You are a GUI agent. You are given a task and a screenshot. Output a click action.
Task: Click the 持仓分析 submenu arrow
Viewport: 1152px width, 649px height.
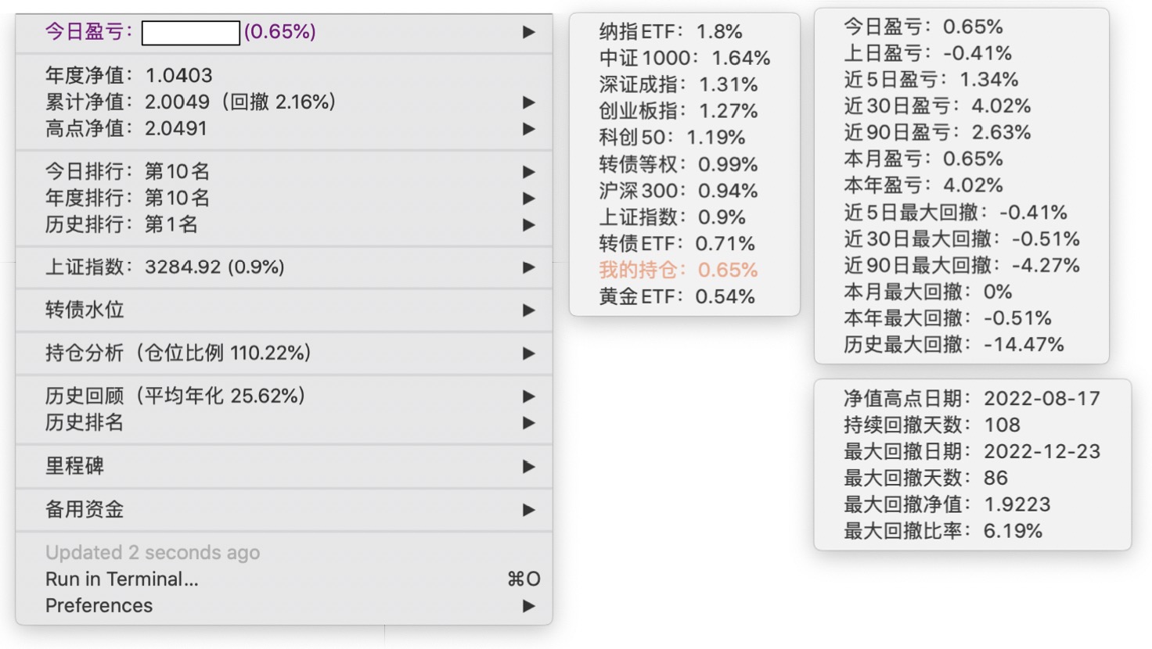[529, 353]
